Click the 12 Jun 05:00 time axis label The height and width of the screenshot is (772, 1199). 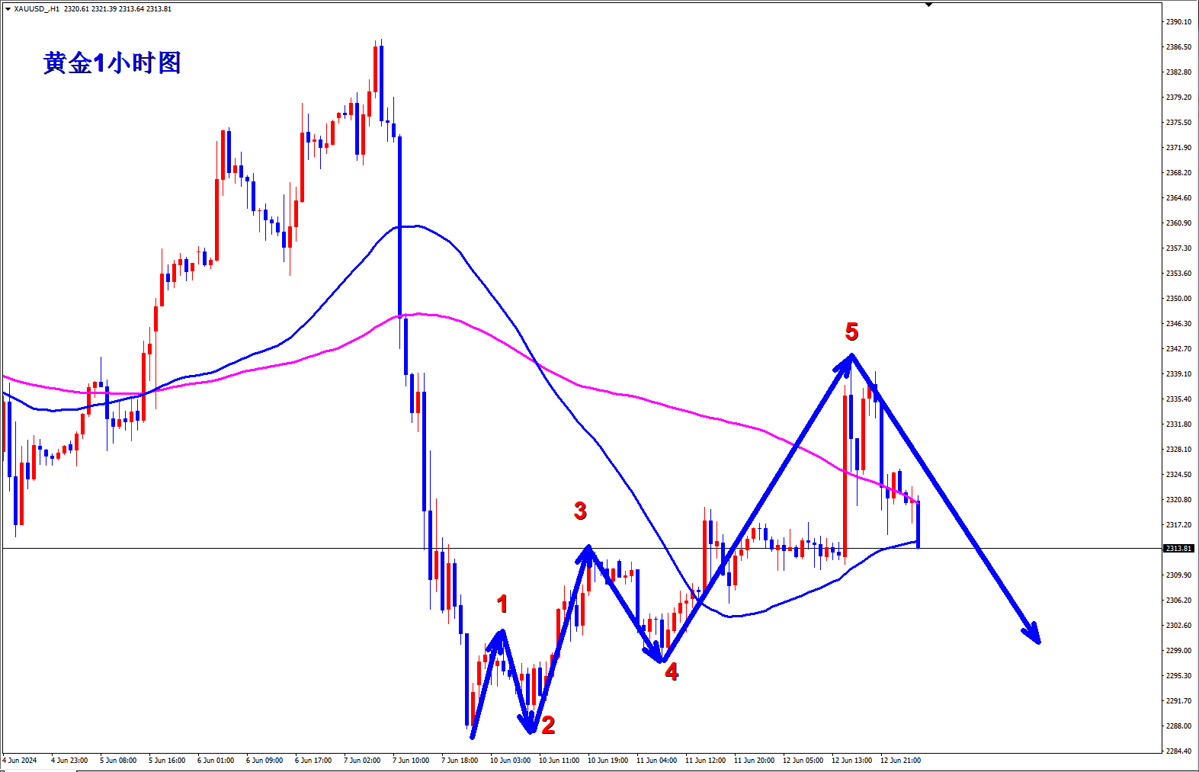coord(803,761)
